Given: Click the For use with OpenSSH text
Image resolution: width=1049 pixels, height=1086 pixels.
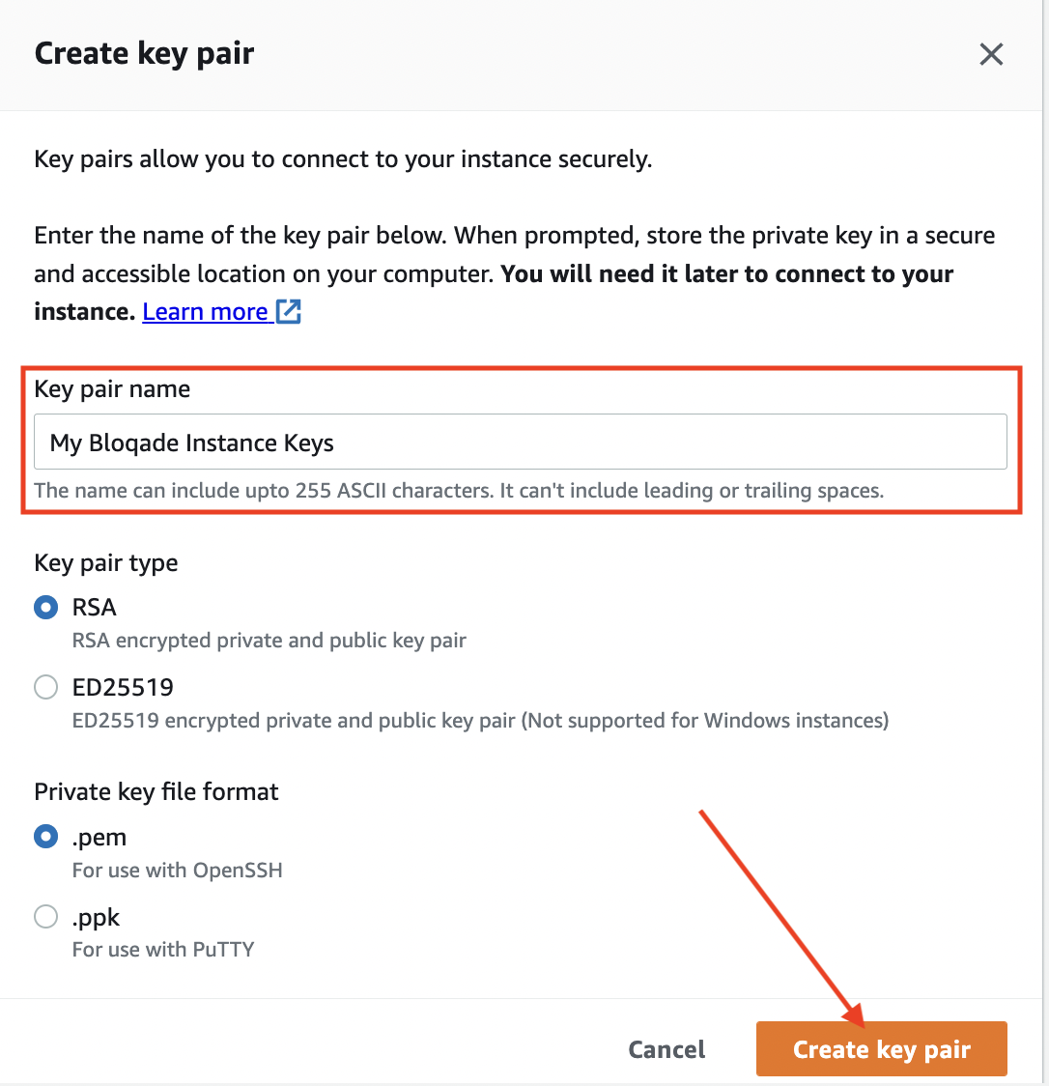Looking at the screenshot, I should (178, 870).
